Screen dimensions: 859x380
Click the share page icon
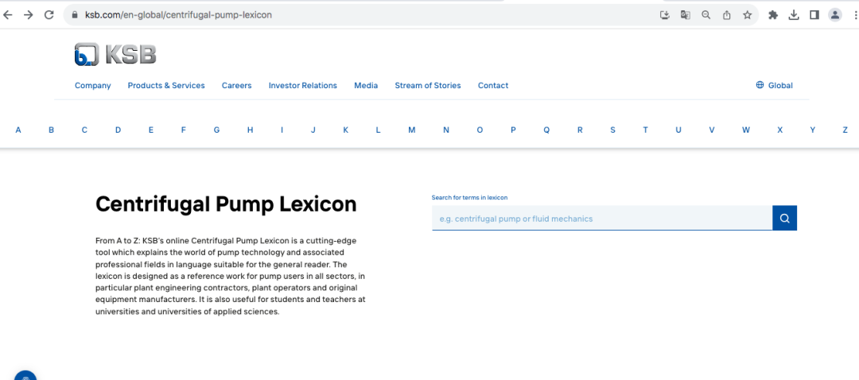pos(726,15)
